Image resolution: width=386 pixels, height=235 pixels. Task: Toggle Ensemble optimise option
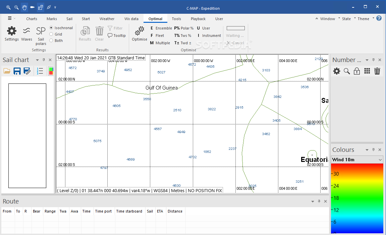(161, 28)
